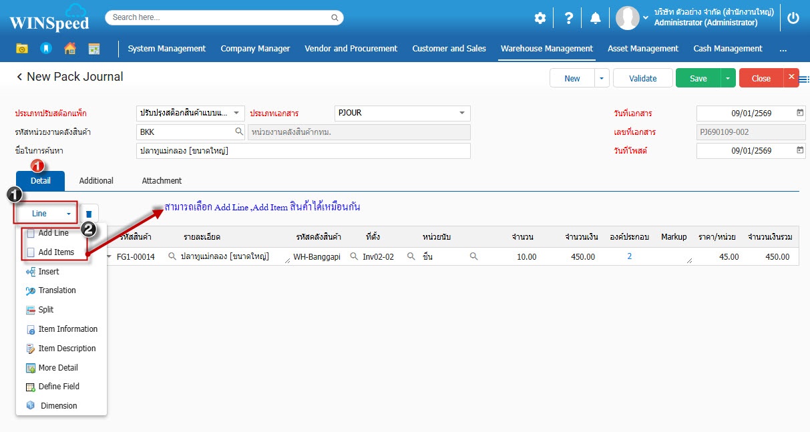
Task: Open the component count link 2
Action: click(x=629, y=256)
